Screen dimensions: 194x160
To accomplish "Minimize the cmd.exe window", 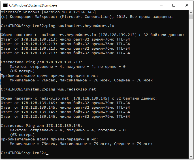I will click(161, 5).
